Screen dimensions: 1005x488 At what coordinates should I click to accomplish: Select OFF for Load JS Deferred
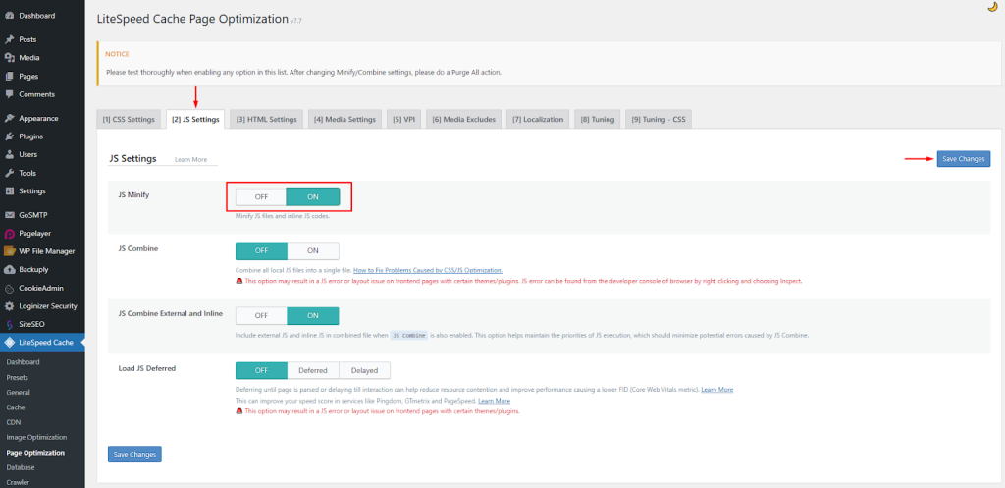pyautogui.click(x=261, y=370)
